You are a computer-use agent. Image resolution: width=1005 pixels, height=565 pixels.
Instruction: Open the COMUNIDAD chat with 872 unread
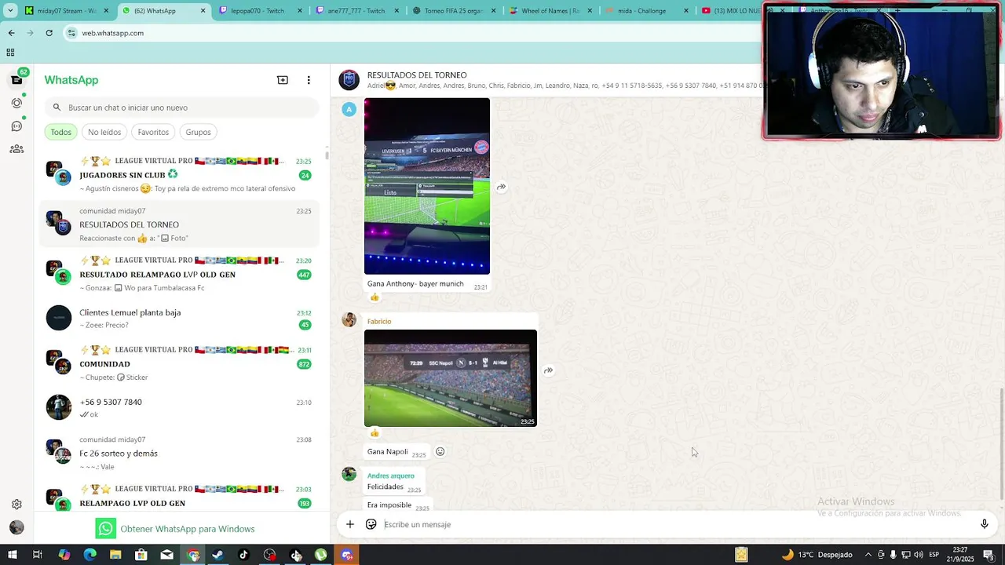coord(181,363)
